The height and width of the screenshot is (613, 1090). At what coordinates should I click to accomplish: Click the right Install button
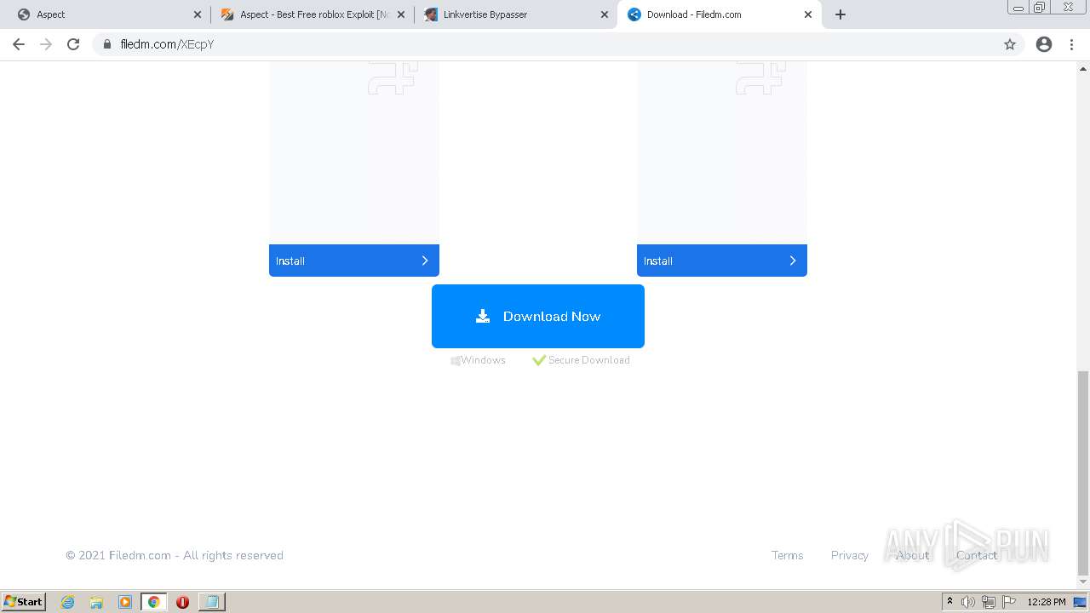click(722, 261)
